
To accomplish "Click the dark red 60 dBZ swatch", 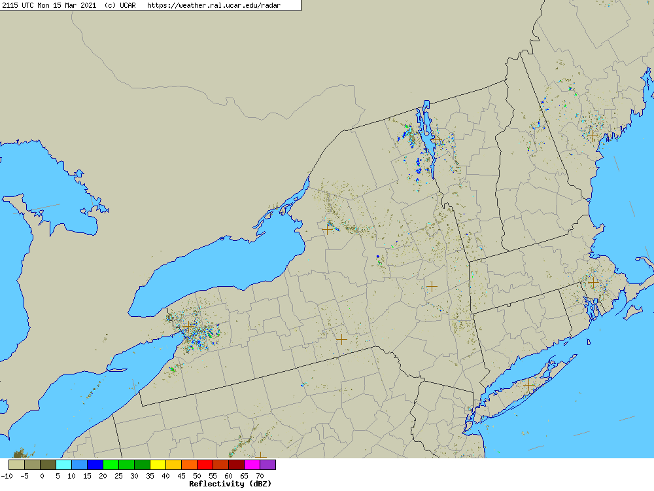I will [236, 465].
